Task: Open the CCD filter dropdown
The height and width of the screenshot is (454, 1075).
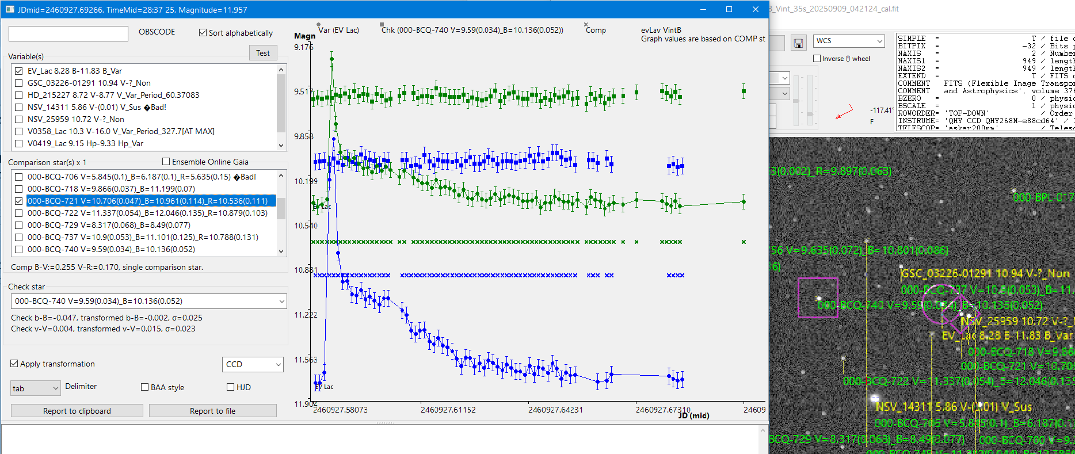Action: 278,364
